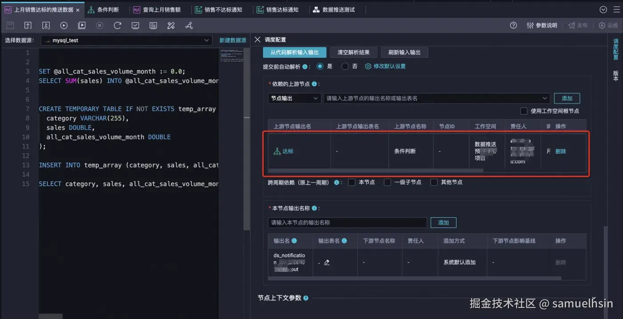Select 否 for auto parse before submit
This screenshot has width=623, height=319.
click(345, 66)
